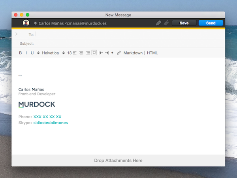
Task: Send the message
Action: 211,23
